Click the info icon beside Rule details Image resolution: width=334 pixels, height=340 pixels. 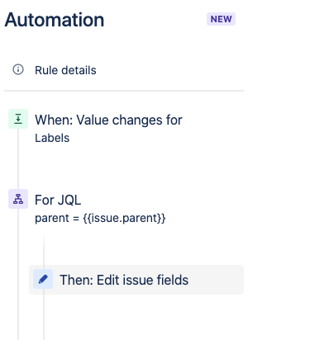coord(18,69)
